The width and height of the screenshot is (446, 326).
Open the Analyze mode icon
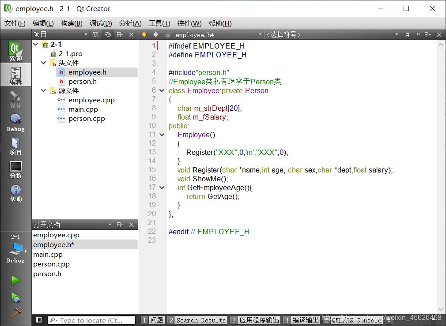(x=15, y=169)
